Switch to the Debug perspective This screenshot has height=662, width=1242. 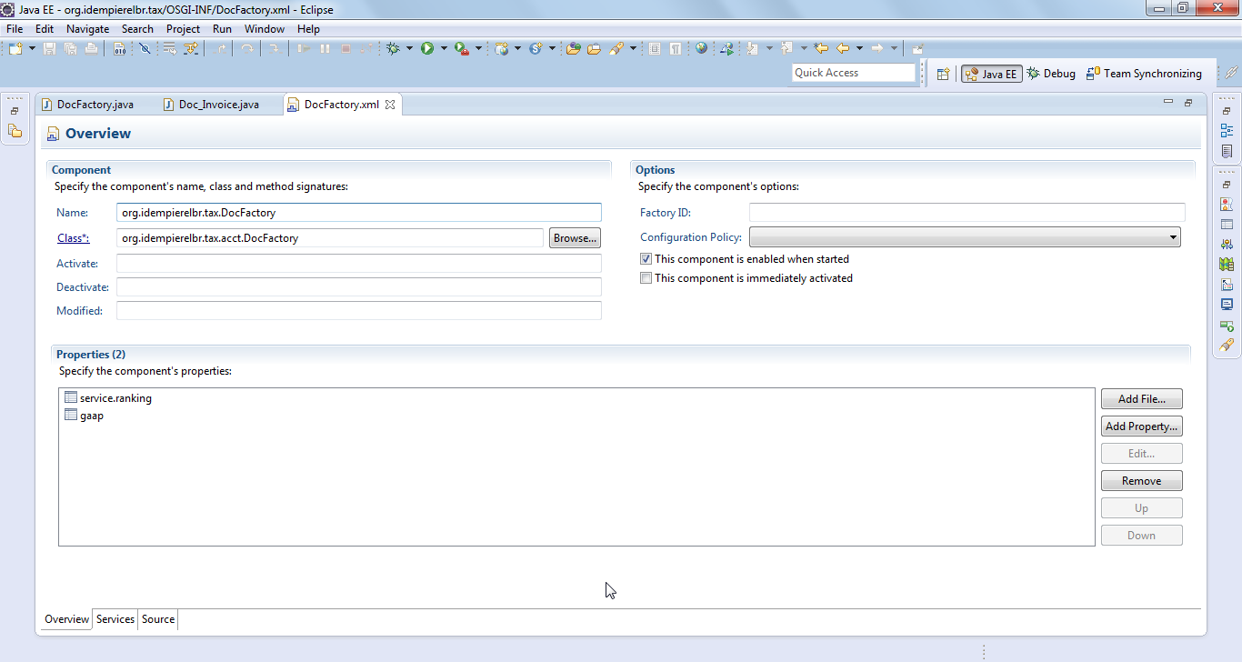point(1051,74)
